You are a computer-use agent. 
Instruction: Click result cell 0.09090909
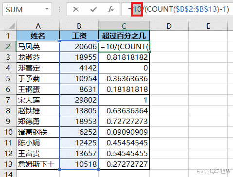point(124,132)
